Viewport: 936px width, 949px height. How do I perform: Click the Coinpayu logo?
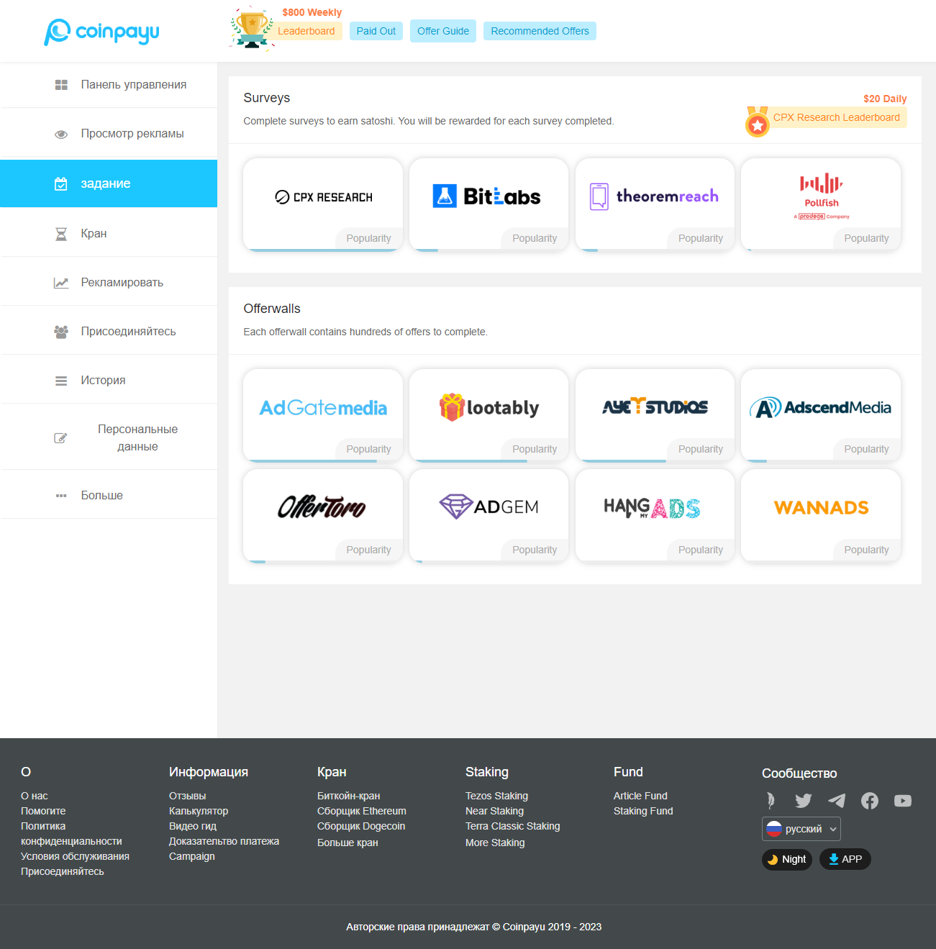point(101,32)
